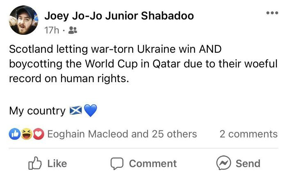Click the poster's profile picture
The height and width of the screenshot is (175, 287).
click(23, 20)
